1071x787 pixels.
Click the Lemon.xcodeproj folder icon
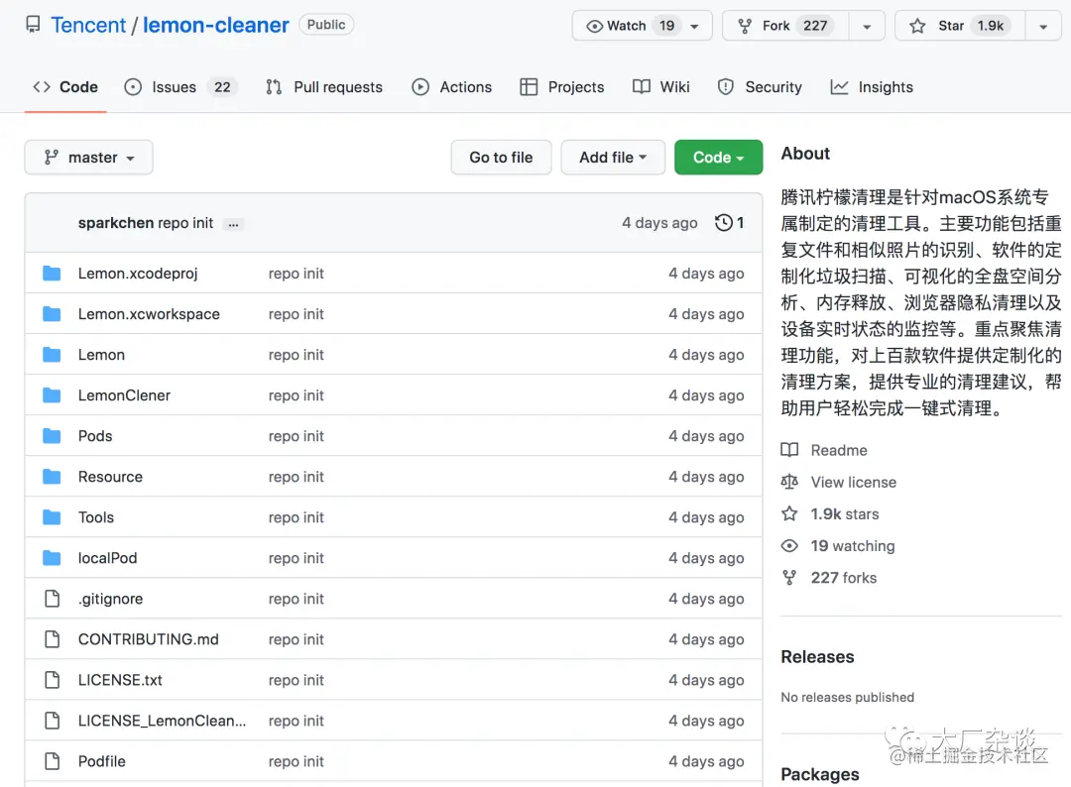point(52,274)
